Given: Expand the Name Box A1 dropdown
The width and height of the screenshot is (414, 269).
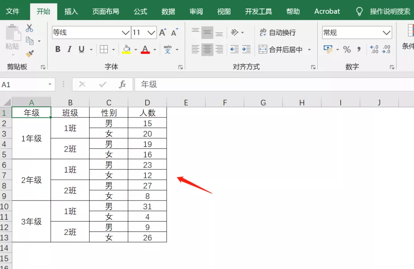Looking at the screenshot, I should coord(49,84).
